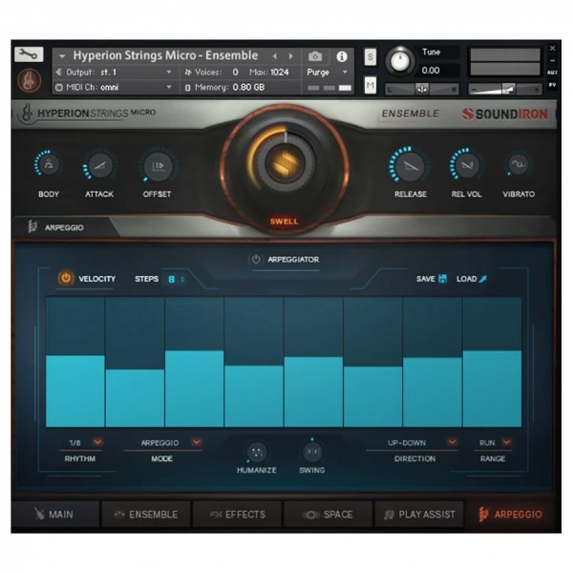Go to previous instrument preset arrow

click(x=275, y=56)
